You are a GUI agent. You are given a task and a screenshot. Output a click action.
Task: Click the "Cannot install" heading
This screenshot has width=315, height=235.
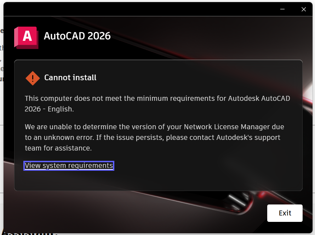tap(70, 78)
